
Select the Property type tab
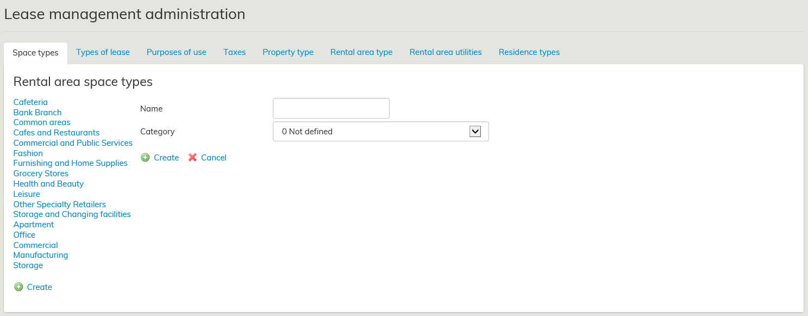pos(288,52)
